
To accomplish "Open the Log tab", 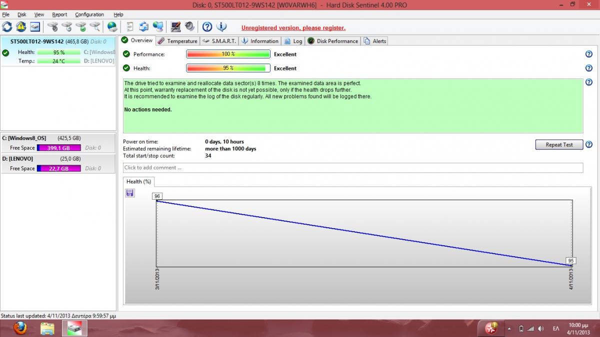I will pyautogui.click(x=293, y=41).
